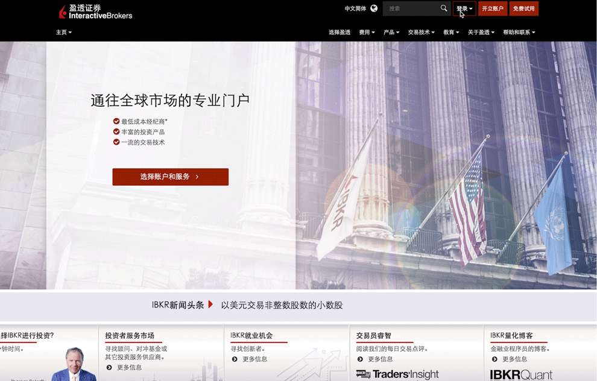Image resolution: width=597 pixels, height=381 pixels.
Task: Select the 中文简体 language option
Action: tap(355, 8)
